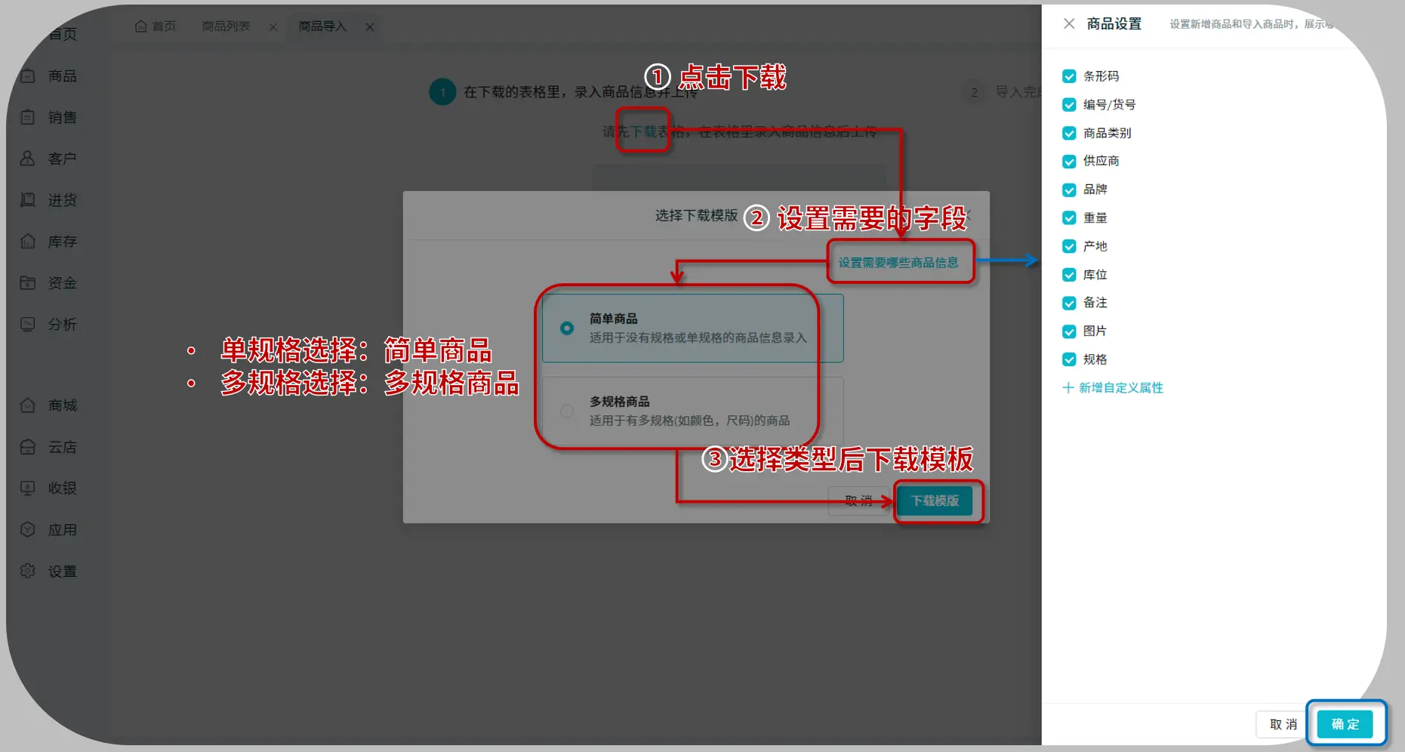Click the 下载 link in the upload hint
The height and width of the screenshot is (752, 1405).
[x=643, y=132]
